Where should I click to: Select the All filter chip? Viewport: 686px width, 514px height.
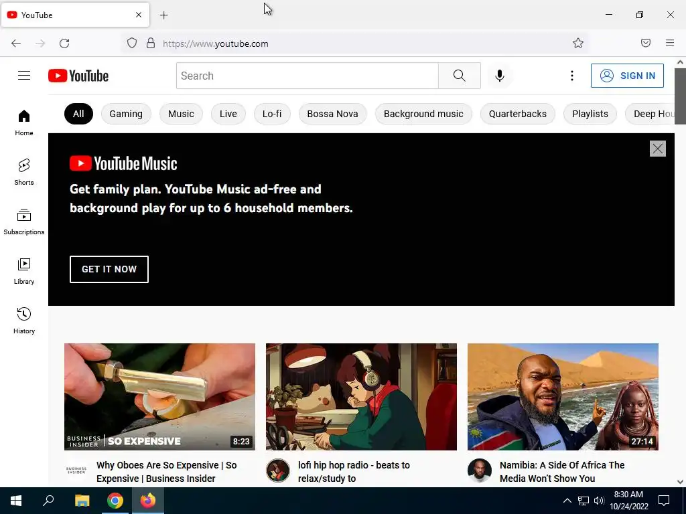78,114
